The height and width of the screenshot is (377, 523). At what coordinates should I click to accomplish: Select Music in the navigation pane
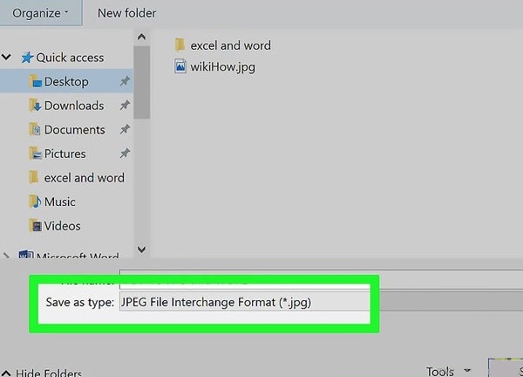coord(59,202)
